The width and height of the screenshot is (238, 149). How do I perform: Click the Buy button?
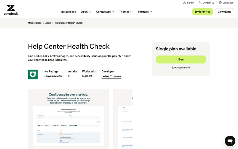pos(181,59)
